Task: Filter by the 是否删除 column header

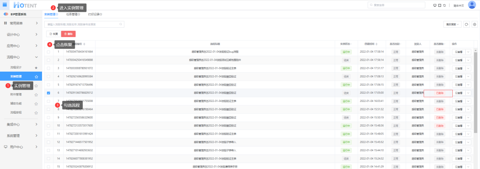Action: [440, 44]
